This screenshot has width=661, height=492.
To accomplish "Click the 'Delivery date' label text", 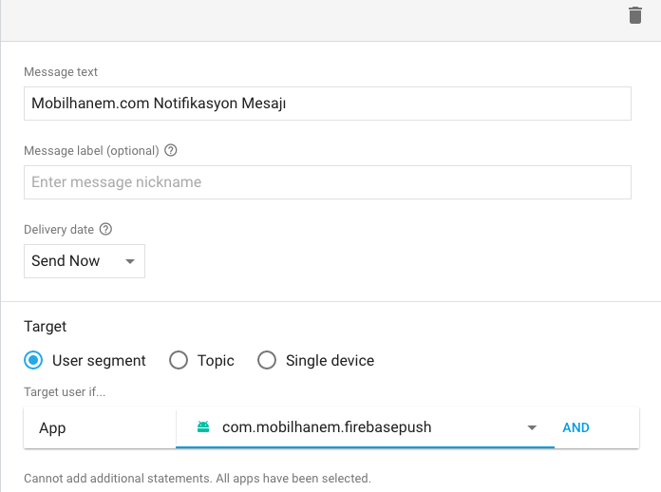I will coord(59,229).
